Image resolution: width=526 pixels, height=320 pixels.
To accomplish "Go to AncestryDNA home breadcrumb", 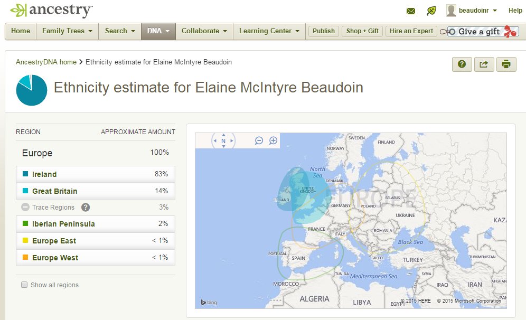I will 46,62.
